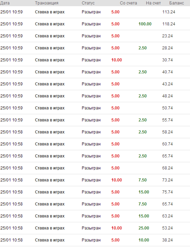Click the Дата column header
Viewport: 190px width, 248px height.
point(5,3)
